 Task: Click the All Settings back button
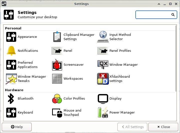(132, 127)
